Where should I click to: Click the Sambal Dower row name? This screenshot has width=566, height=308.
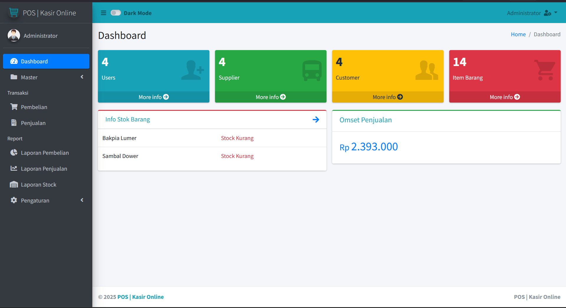120,156
